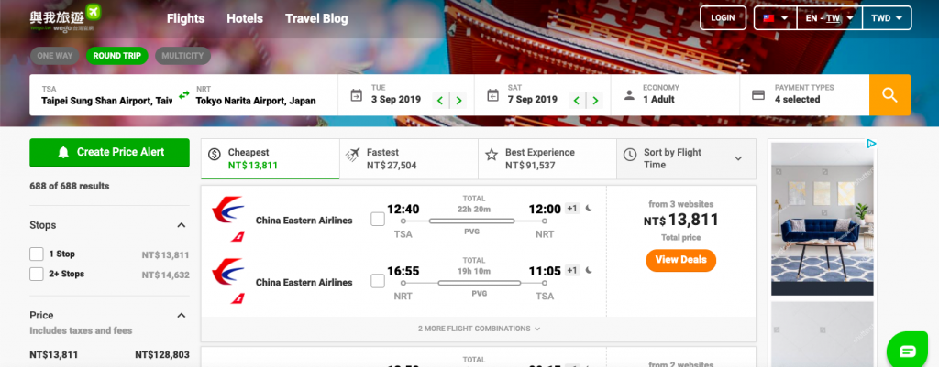The image size is (939, 367).
Task: Select Multicity trip type
Action: 182,56
